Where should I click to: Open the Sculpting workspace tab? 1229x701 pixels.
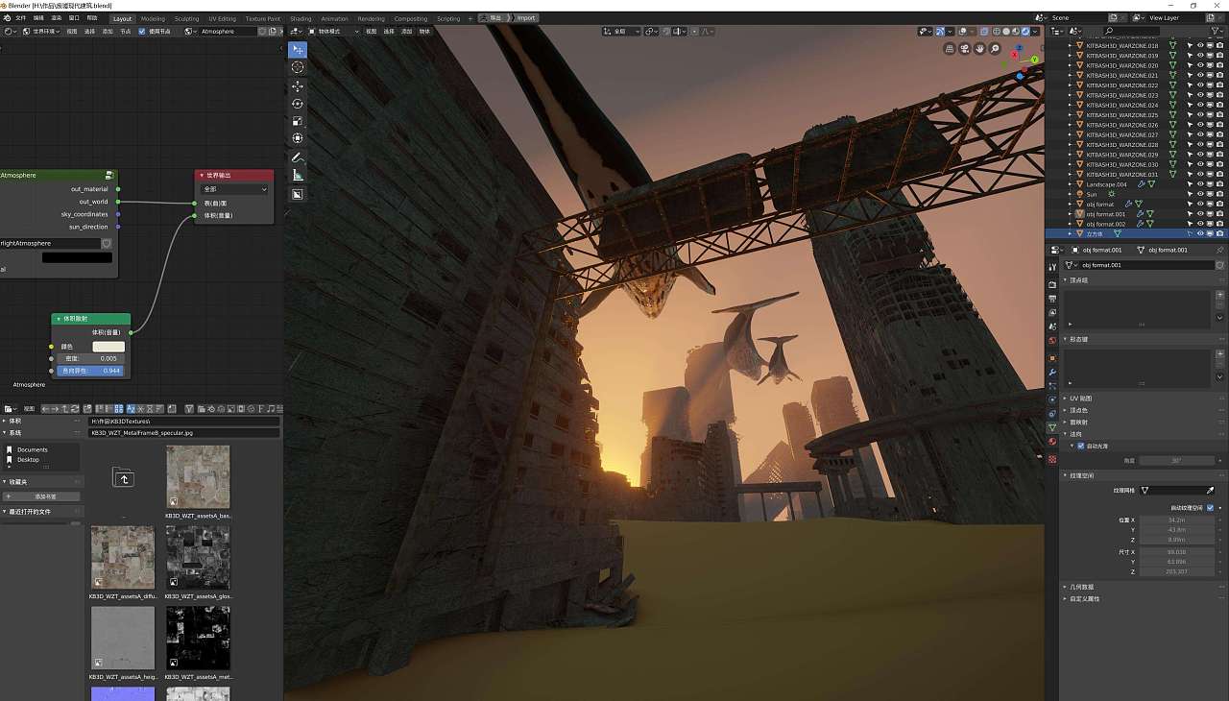pos(186,18)
